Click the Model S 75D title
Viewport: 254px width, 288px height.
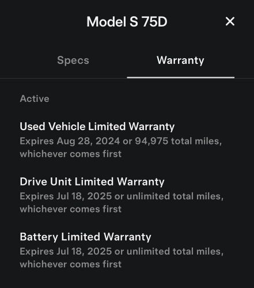click(127, 21)
